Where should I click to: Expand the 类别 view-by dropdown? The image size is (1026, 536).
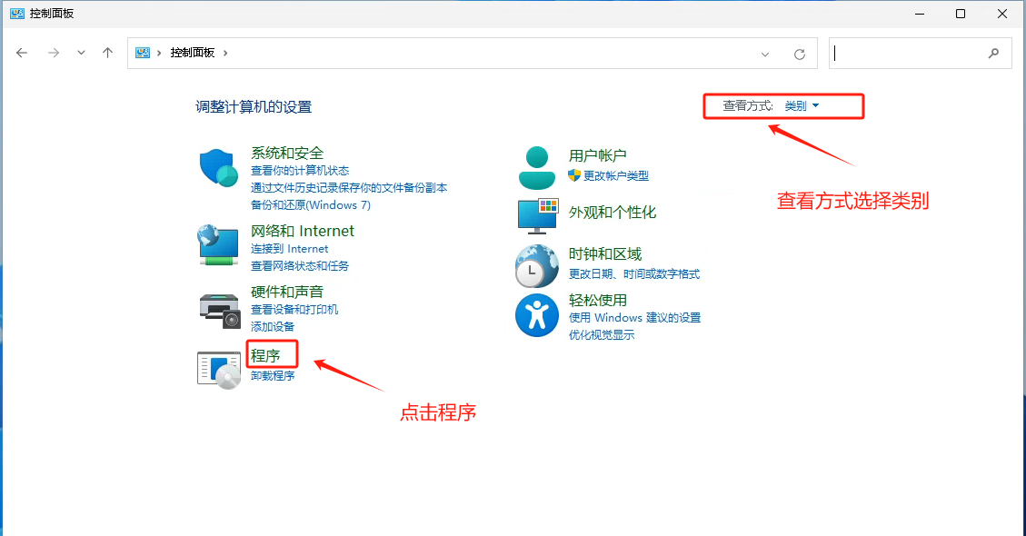[x=802, y=106]
